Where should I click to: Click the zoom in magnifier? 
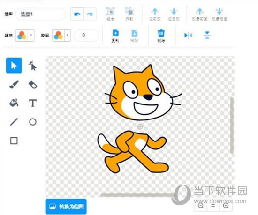coord(226,206)
